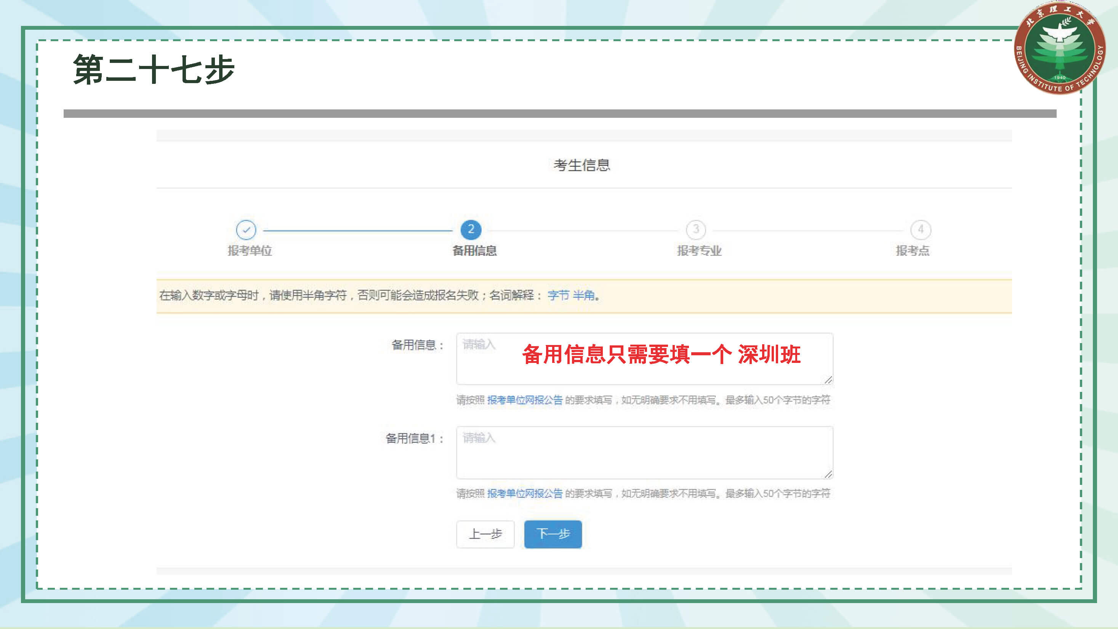Click the step 4 circle icon

tap(921, 229)
